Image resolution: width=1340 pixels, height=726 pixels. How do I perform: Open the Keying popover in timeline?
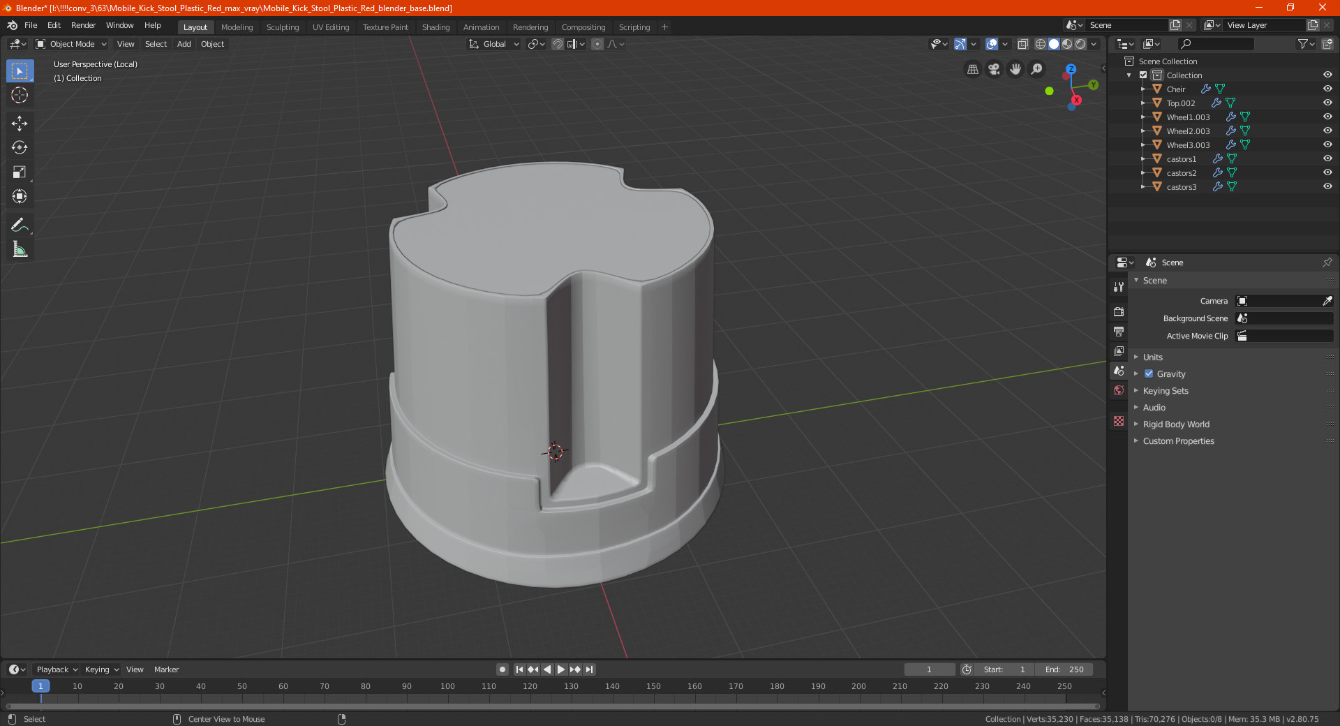(x=101, y=669)
